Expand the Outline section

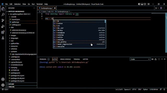click(x=22, y=84)
